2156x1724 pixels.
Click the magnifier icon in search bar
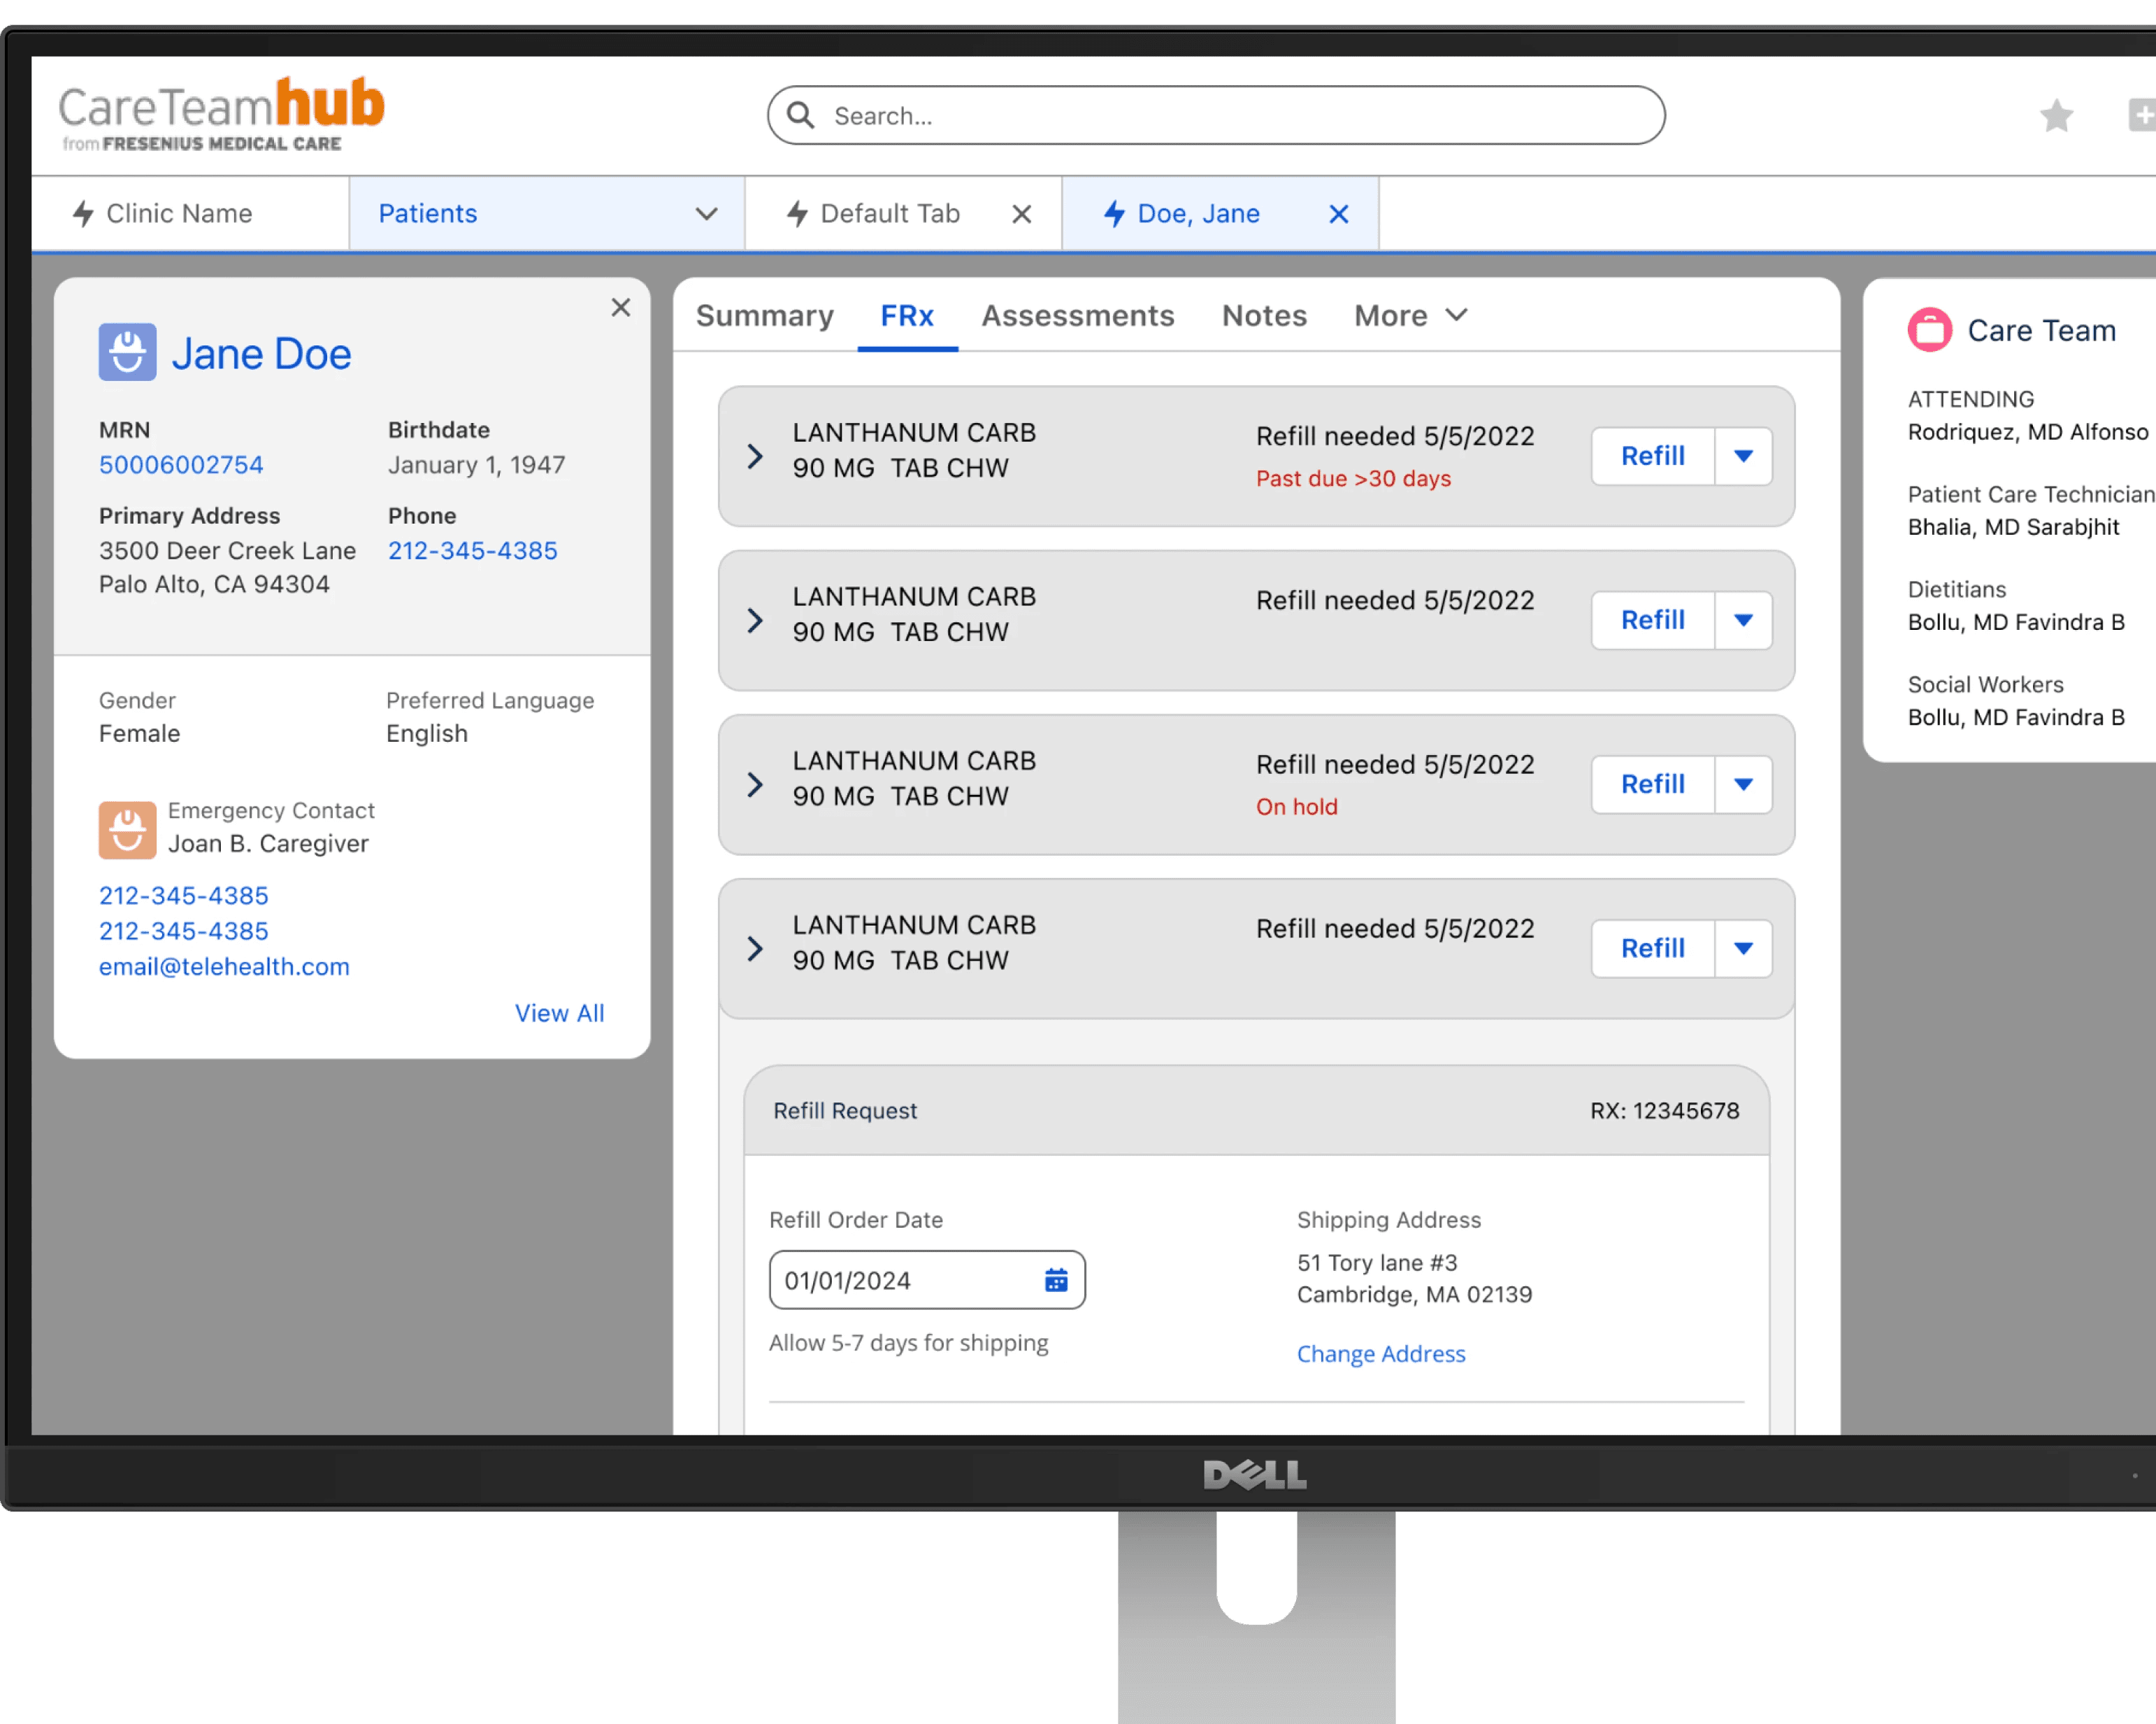coord(800,116)
